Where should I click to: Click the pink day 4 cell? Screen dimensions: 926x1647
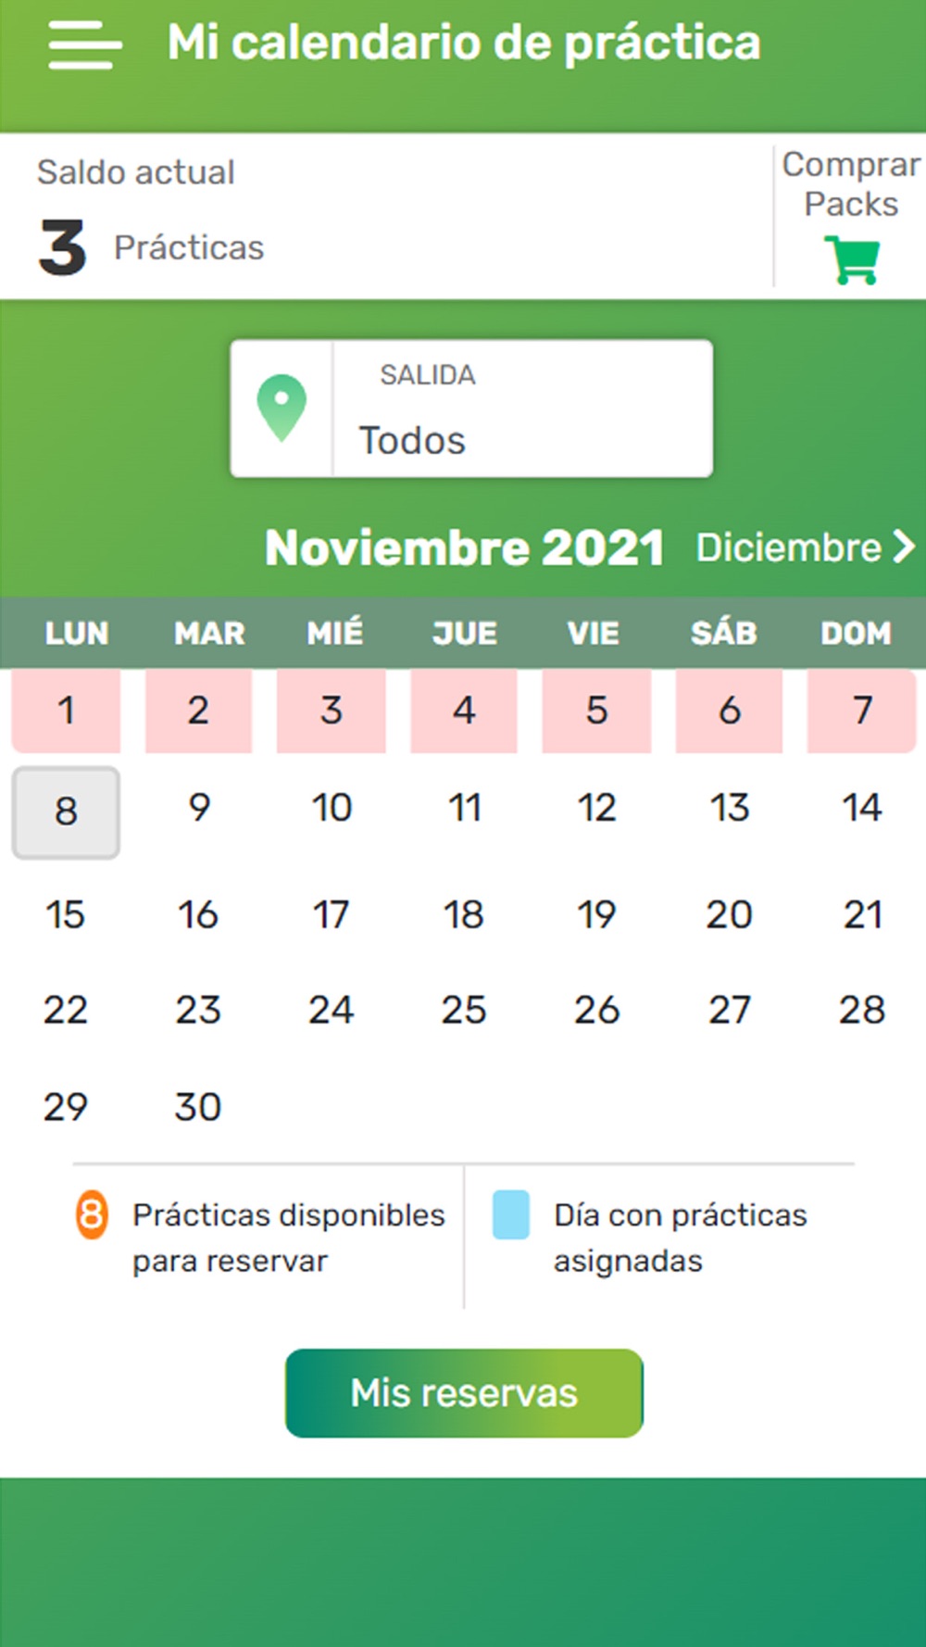(464, 710)
